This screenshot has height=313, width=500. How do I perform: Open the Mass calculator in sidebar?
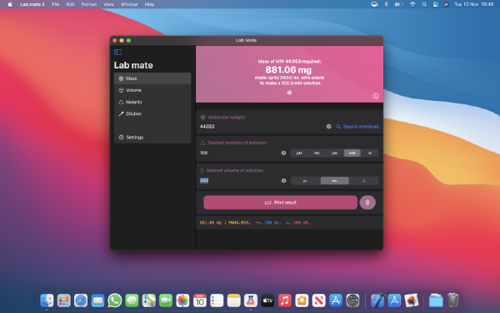(x=152, y=78)
